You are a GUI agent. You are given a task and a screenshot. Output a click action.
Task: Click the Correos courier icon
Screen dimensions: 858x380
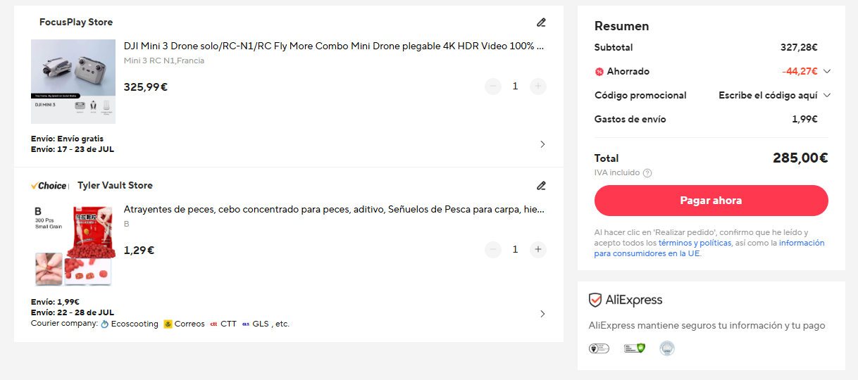pyautogui.click(x=168, y=324)
